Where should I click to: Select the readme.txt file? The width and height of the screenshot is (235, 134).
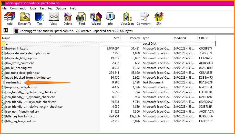tap(13, 82)
